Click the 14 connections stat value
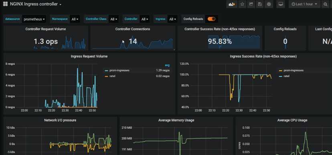The image size is (332, 155). [x=133, y=41]
